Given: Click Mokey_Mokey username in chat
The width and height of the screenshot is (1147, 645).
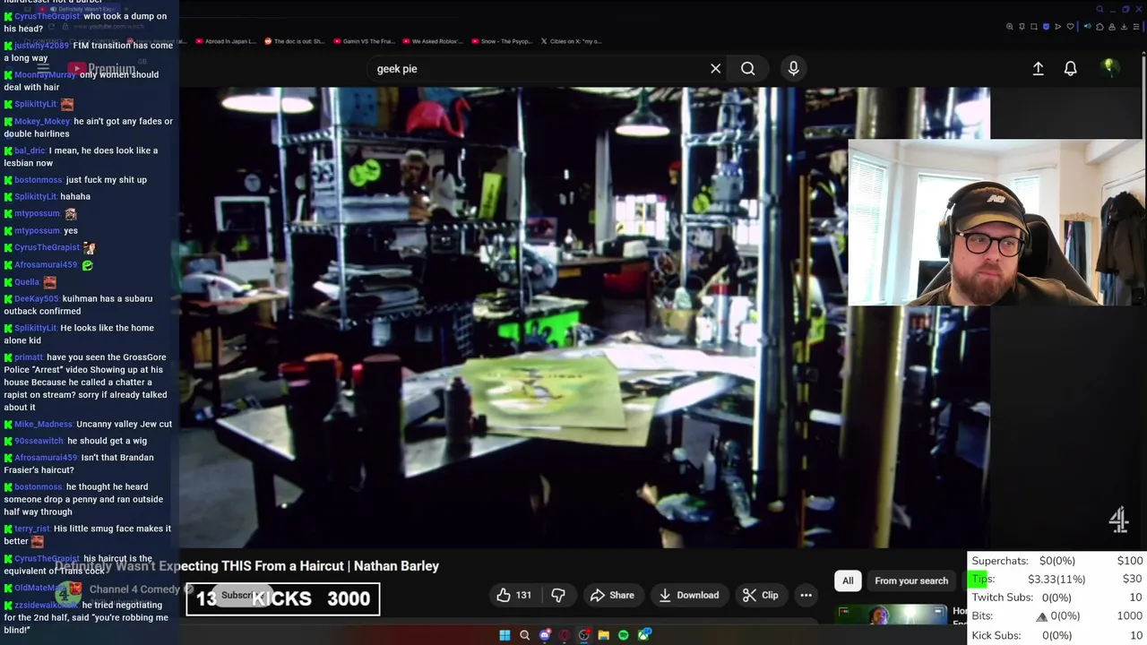Looking at the screenshot, I should pos(42,121).
